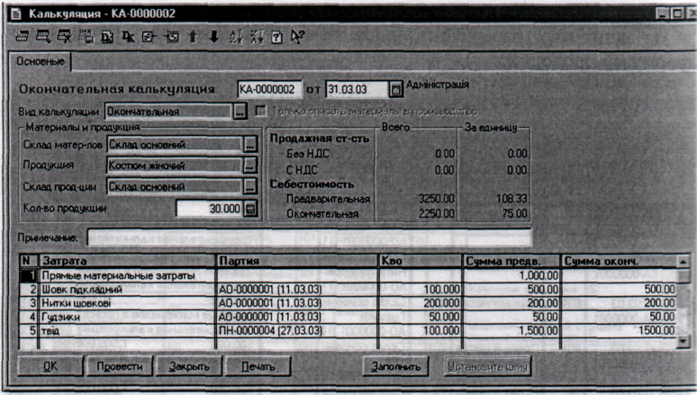Click the Установить цену button
Image resolution: width=697 pixels, height=395 pixels.
(488, 366)
